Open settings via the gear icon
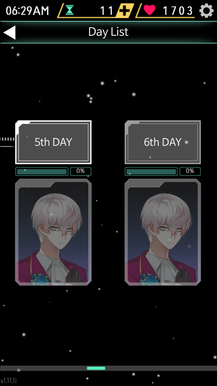 [x=206, y=11]
